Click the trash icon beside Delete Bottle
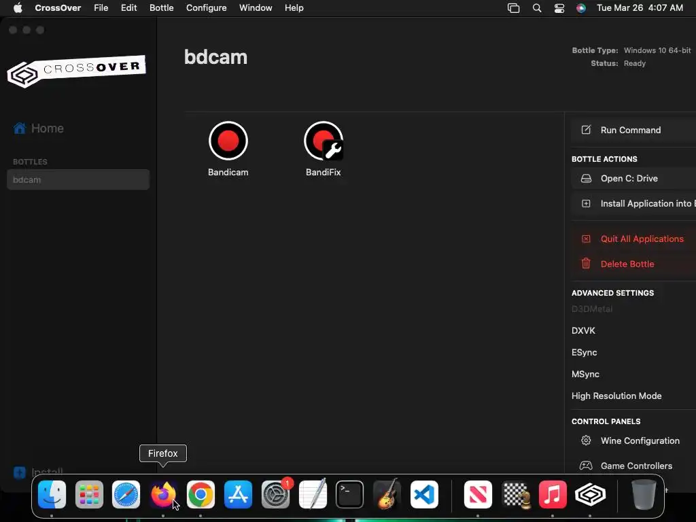Viewport: 696px width, 522px height. coord(586,264)
